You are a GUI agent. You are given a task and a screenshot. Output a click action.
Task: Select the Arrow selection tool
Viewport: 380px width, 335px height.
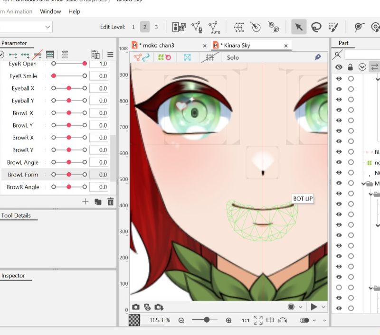[x=298, y=27]
